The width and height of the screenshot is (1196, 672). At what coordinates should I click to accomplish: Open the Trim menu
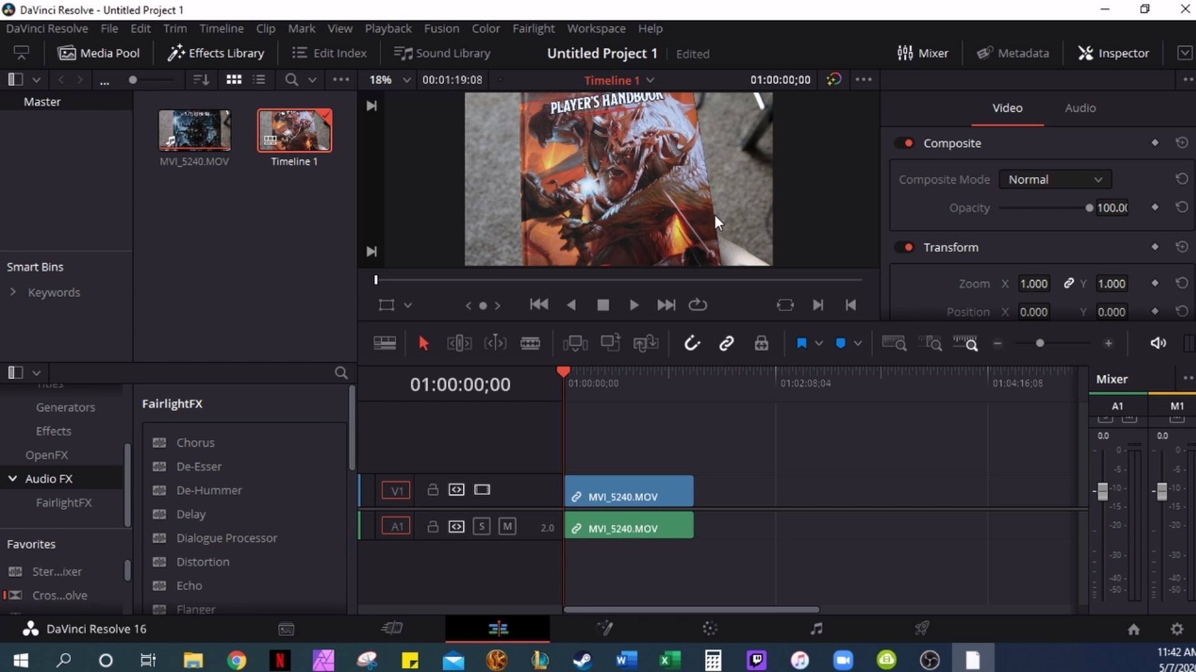tap(175, 29)
